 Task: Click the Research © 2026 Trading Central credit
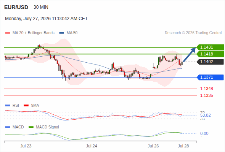click(193, 33)
